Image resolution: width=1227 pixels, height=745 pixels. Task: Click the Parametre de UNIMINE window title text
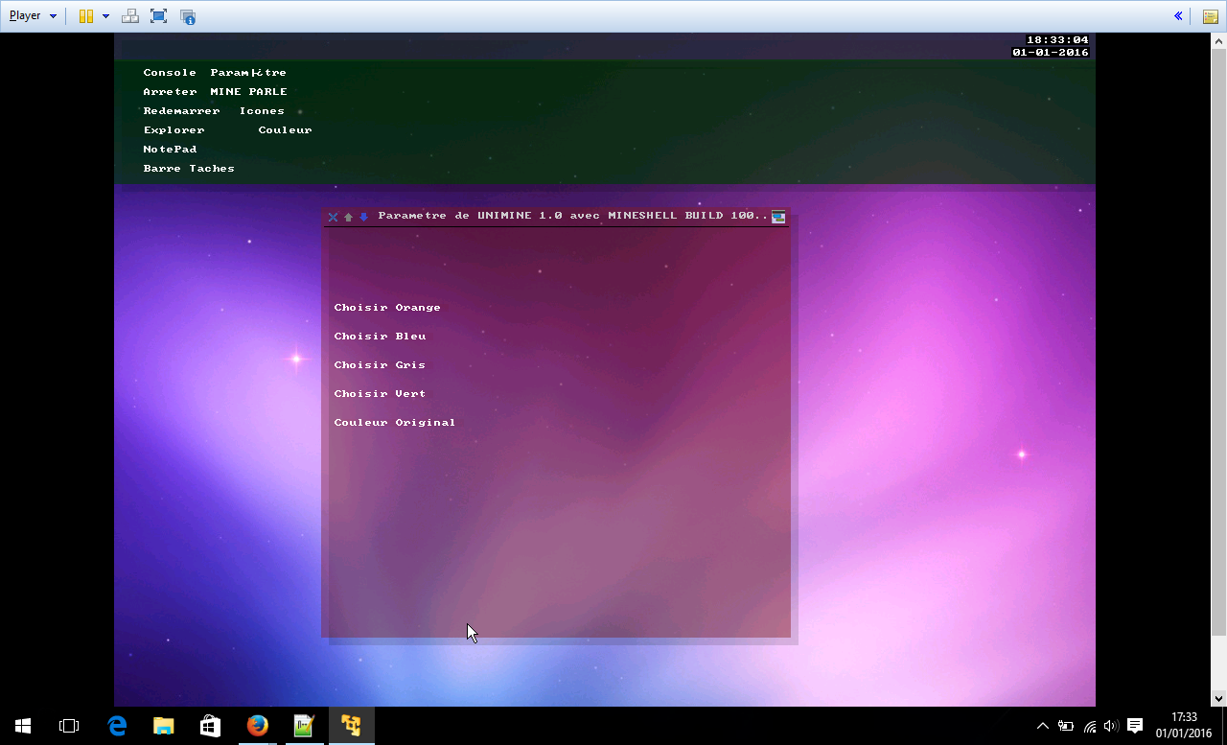tap(573, 216)
